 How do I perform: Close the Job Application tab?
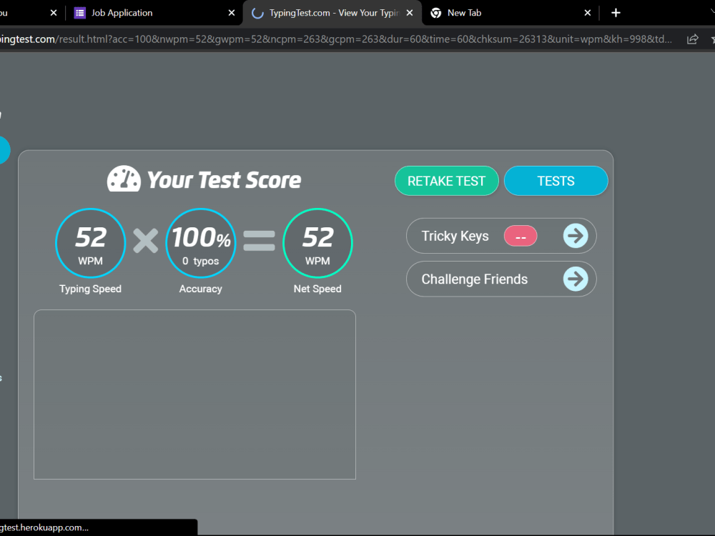[232, 13]
